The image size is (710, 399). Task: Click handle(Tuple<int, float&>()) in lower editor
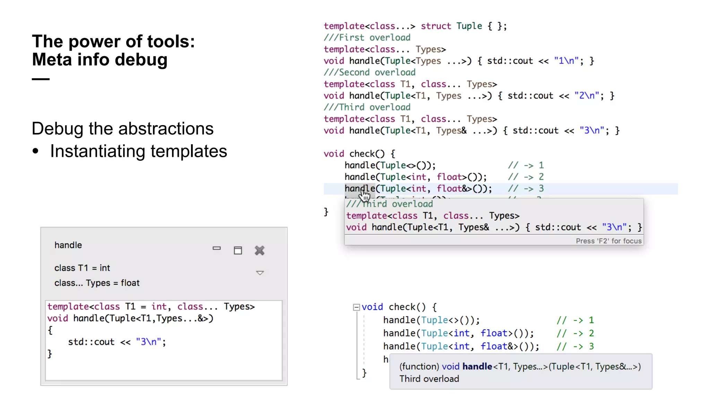[x=461, y=346]
